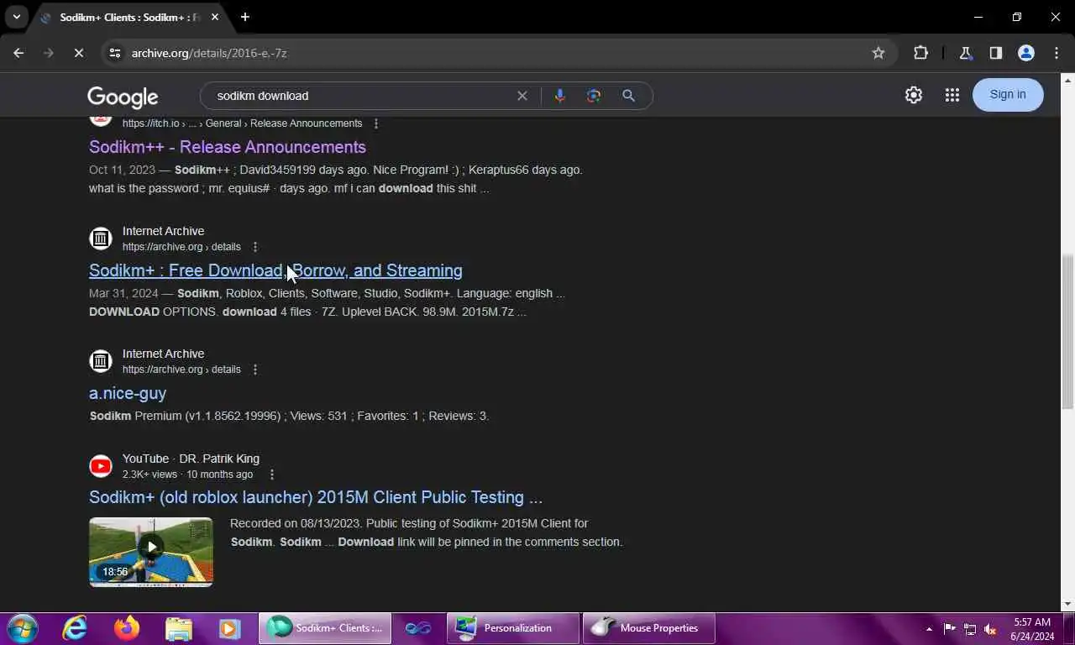Open Windows Media Player taskbar icon
1075x645 pixels.
pyautogui.click(x=229, y=628)
